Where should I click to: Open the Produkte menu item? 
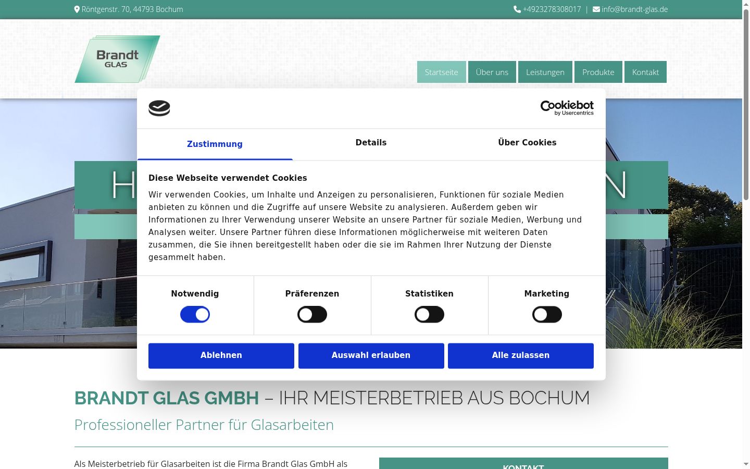click(598, 72)
